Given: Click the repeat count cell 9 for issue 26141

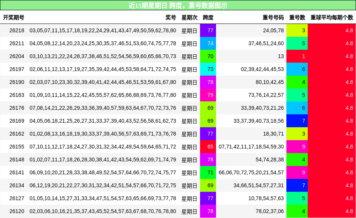Looking at the screenshot, I should [x=297, y=173].
